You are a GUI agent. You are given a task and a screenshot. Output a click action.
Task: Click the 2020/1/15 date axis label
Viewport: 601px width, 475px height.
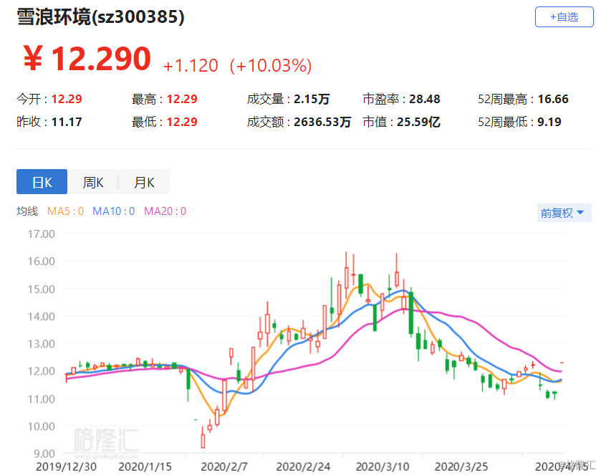[145, 466]
